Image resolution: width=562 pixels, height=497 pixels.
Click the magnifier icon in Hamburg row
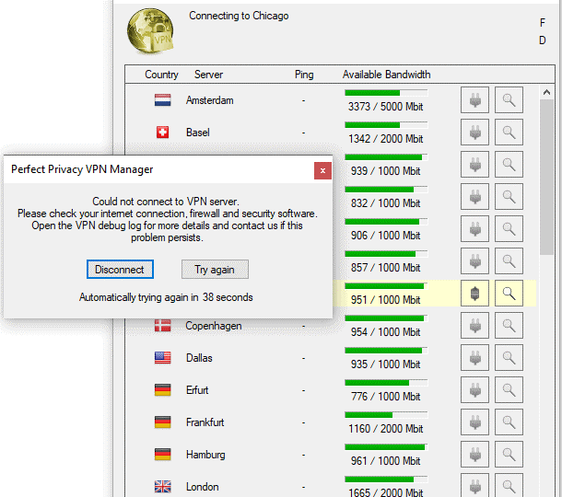click(509, 455)
